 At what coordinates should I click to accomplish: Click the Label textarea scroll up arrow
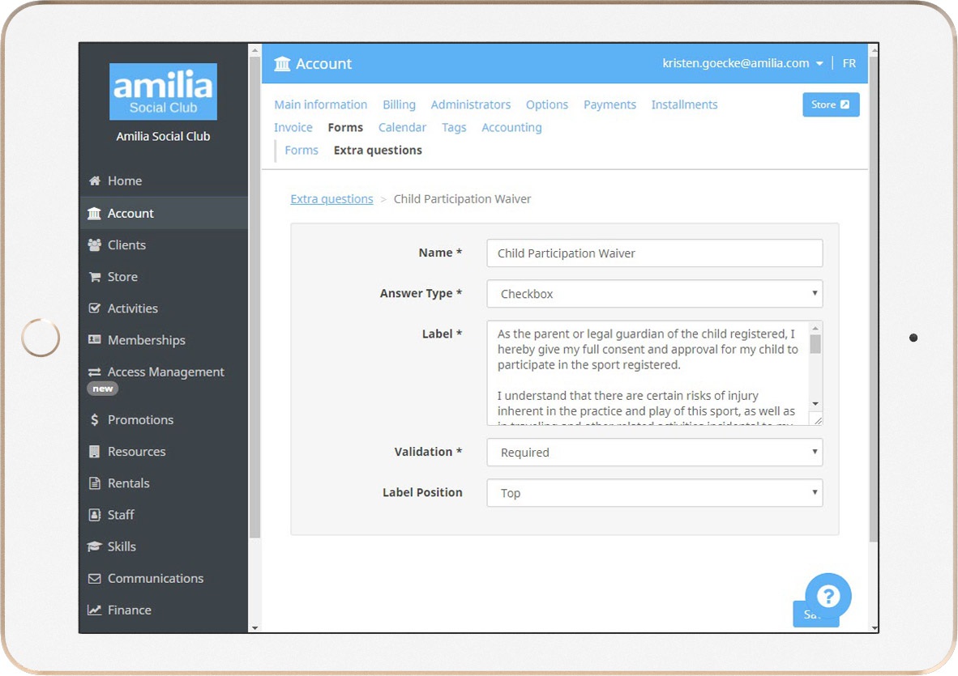(815, 328)
